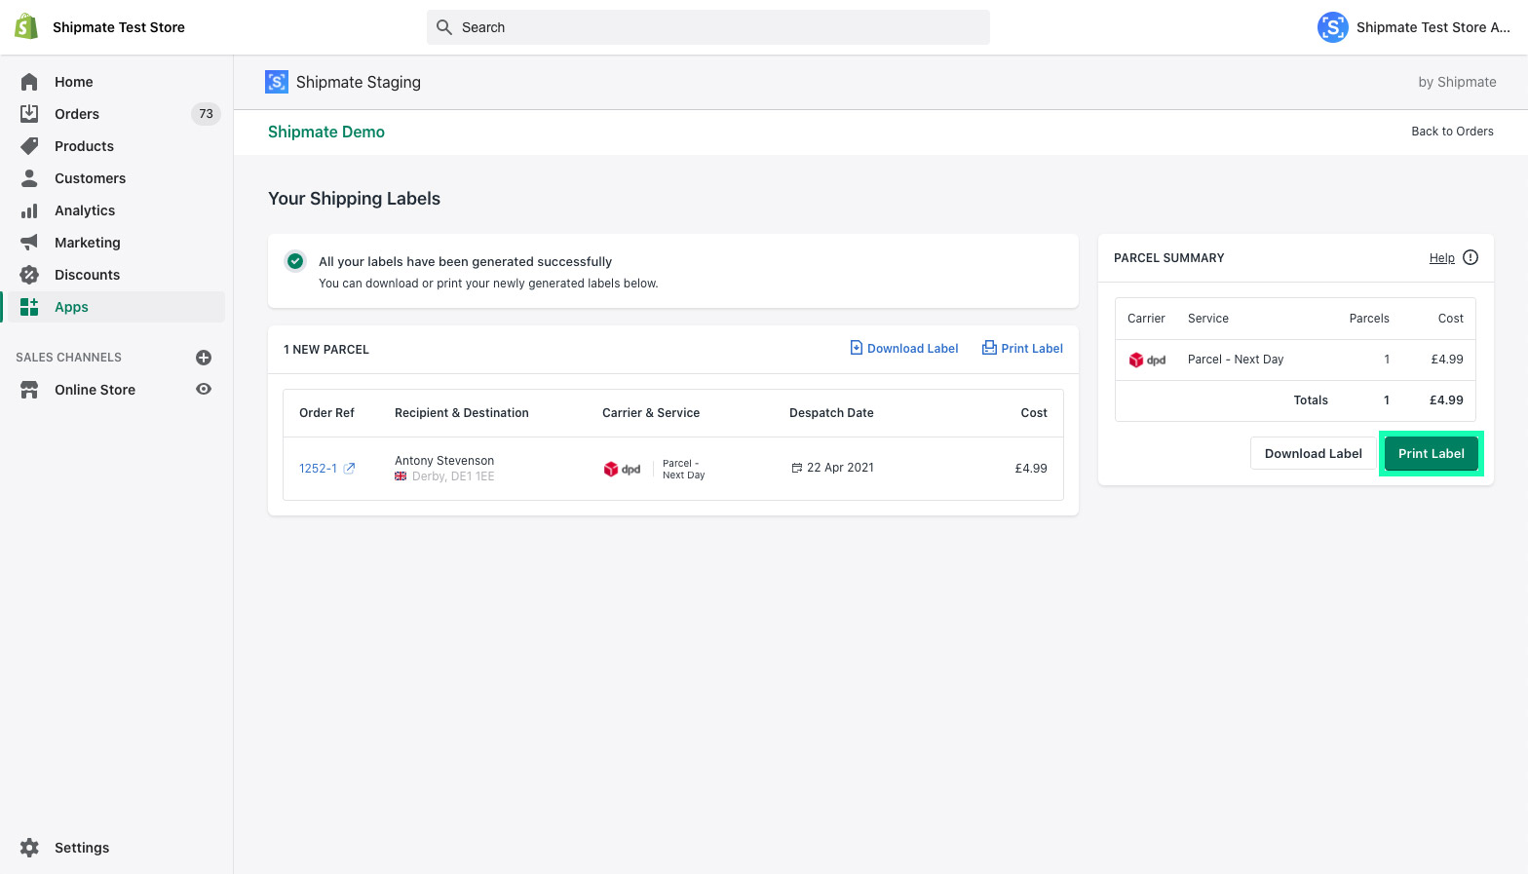The image size is (1528, 874).
Task: Click the Customers person icon
Action: click(29, 178)
